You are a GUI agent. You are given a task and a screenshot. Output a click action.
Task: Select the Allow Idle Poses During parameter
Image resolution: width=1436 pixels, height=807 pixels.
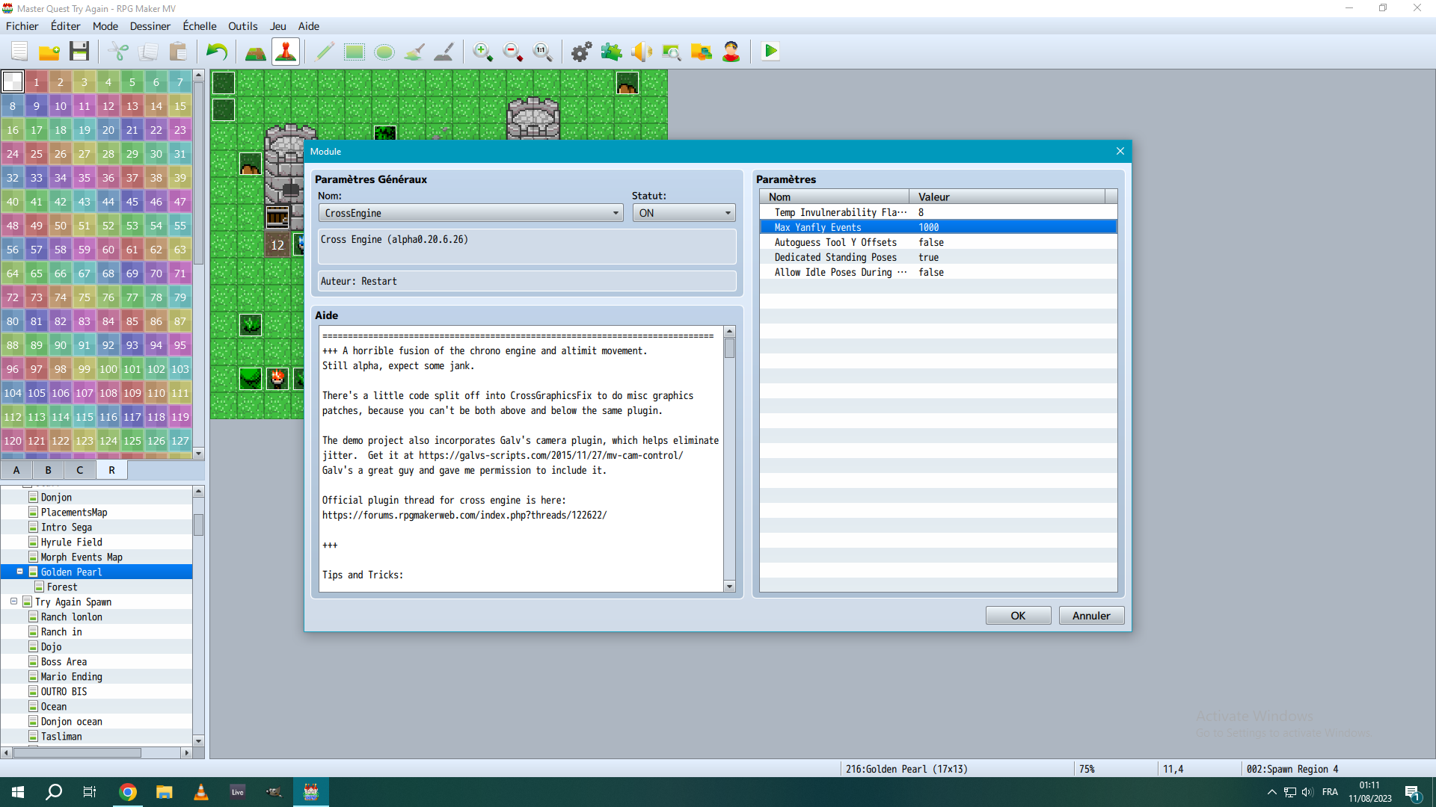[x=939, y=272]
